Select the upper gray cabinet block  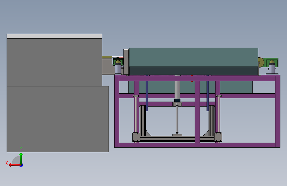(54, 62)
